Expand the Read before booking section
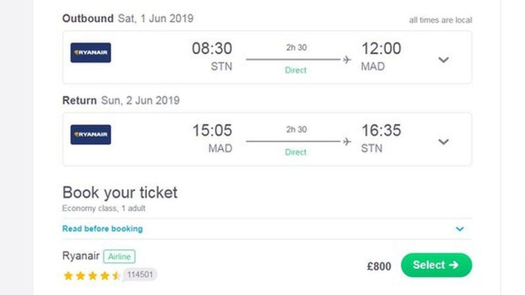Viewport: 525px width, 295px height. [460, 229]
